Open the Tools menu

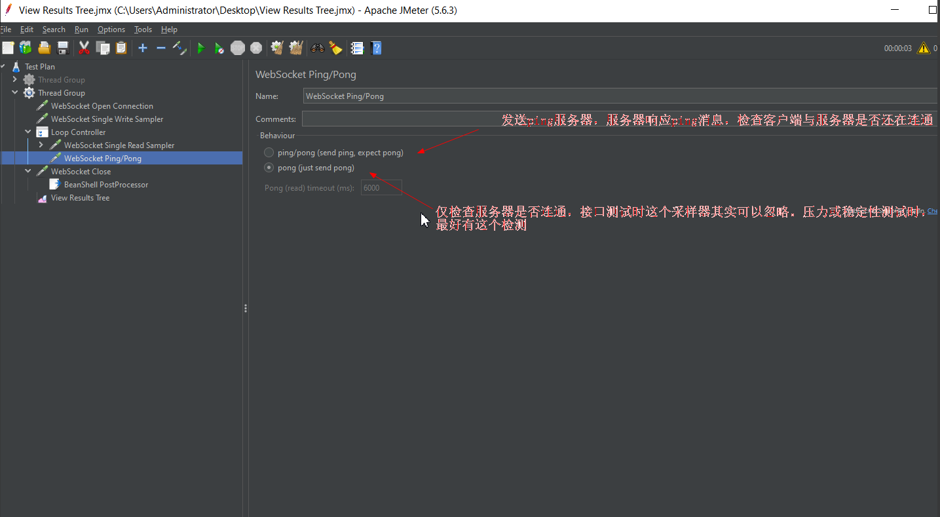tap(143, 29)
